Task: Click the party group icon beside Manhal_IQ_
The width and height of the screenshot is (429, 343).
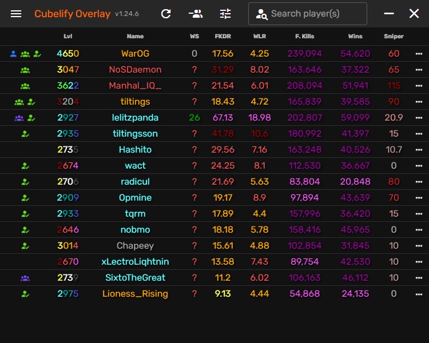Action: pos(25,86)
